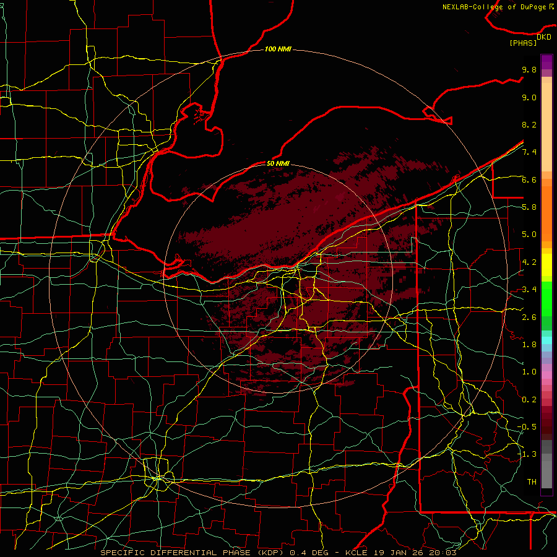Click the TH legend label
This screenshot has width=557, height=557.
(532, 482)
